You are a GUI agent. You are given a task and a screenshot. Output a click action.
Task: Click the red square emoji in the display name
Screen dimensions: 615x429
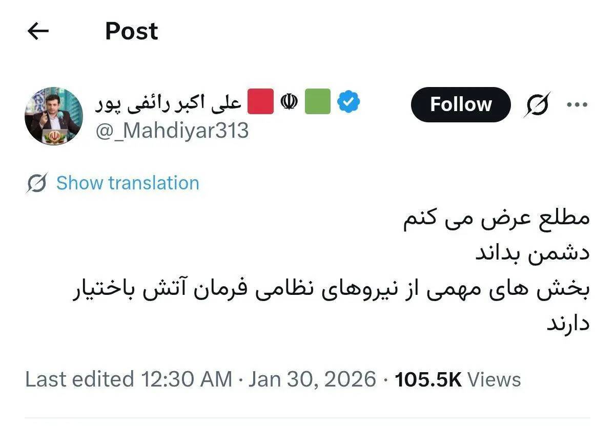[x=261, y=101]
